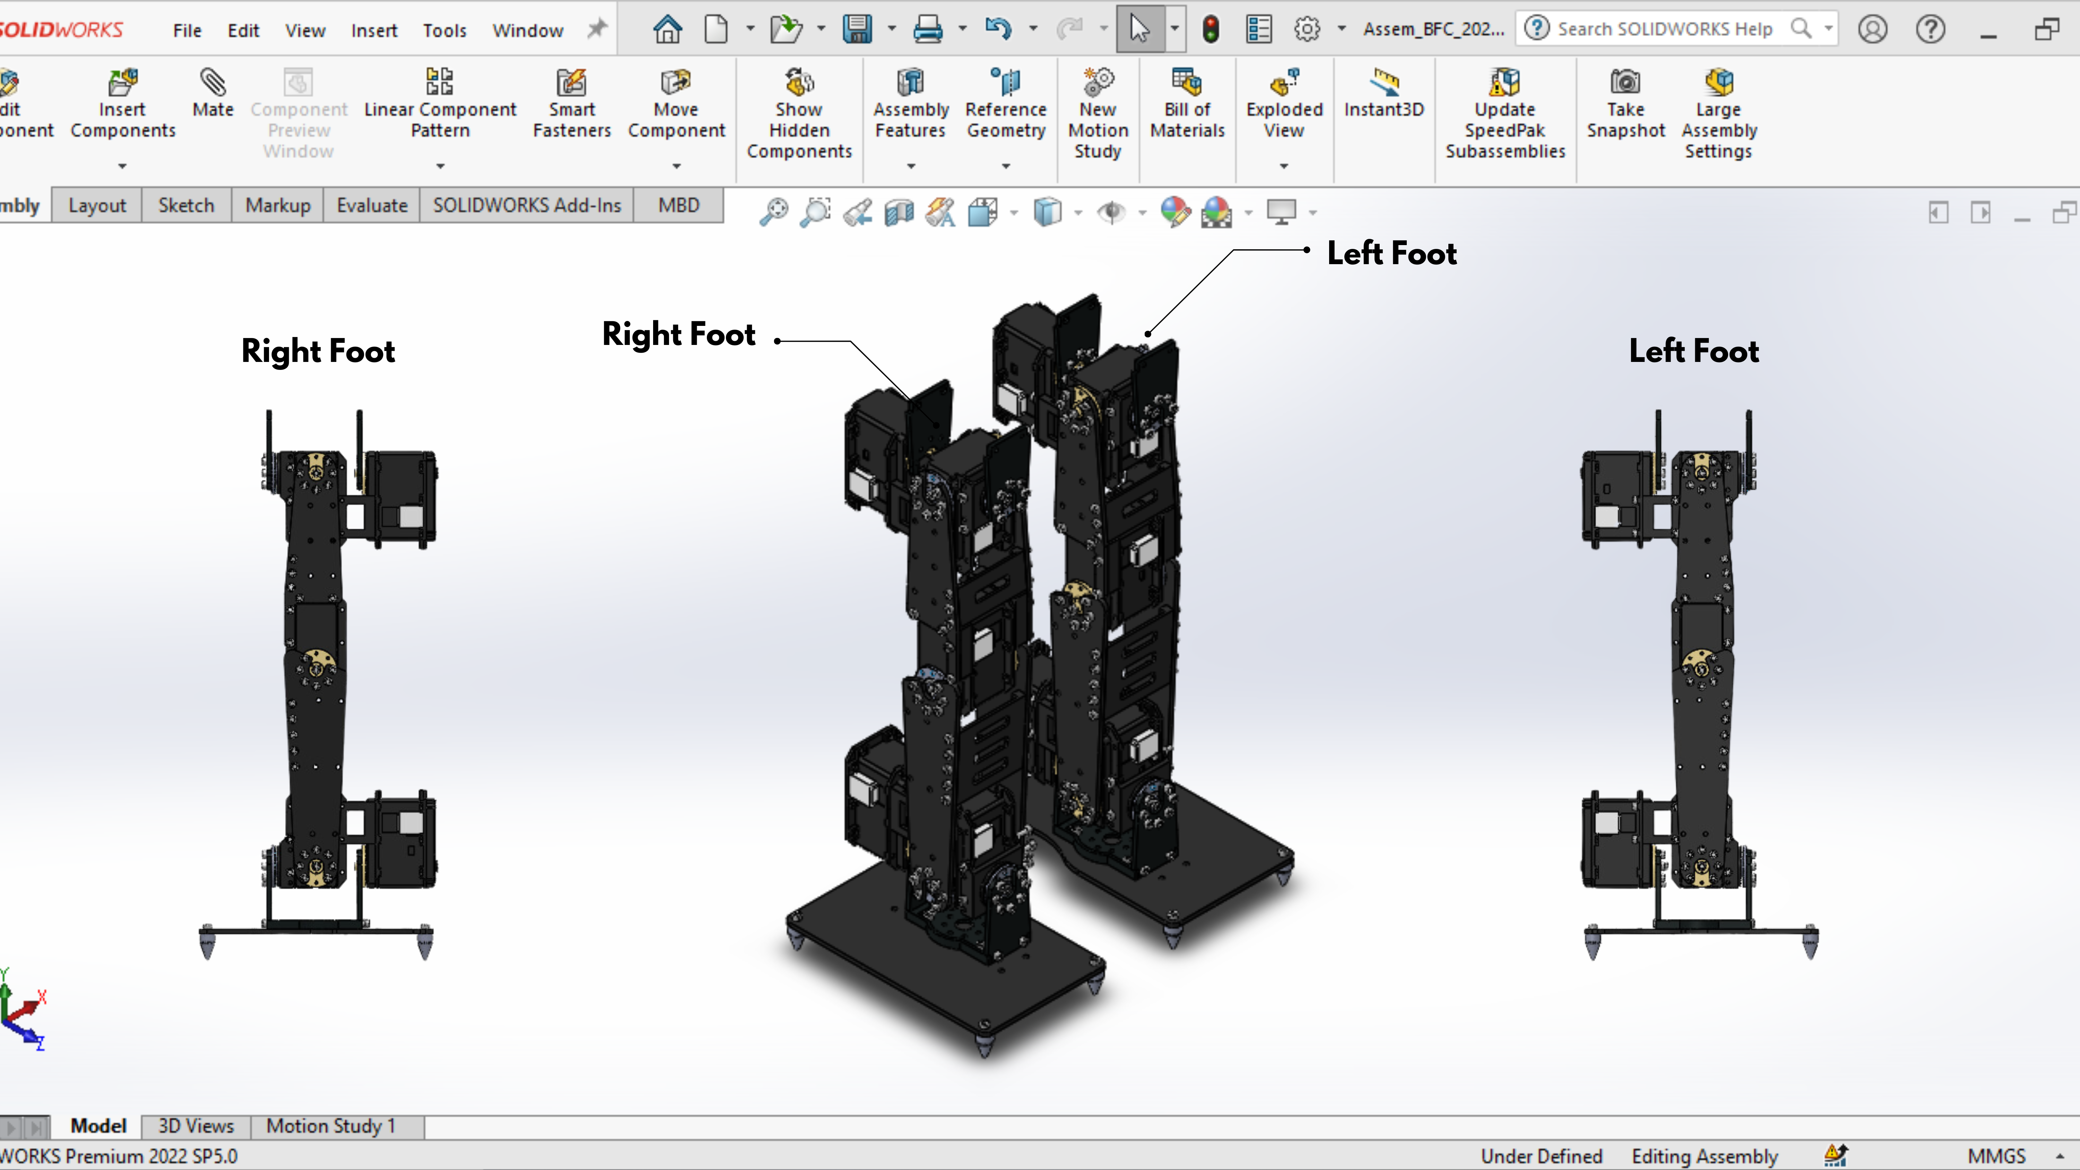Click Previous View icon
Image resolution: width=2080 pixels, height=1170 pixels.
858,213
